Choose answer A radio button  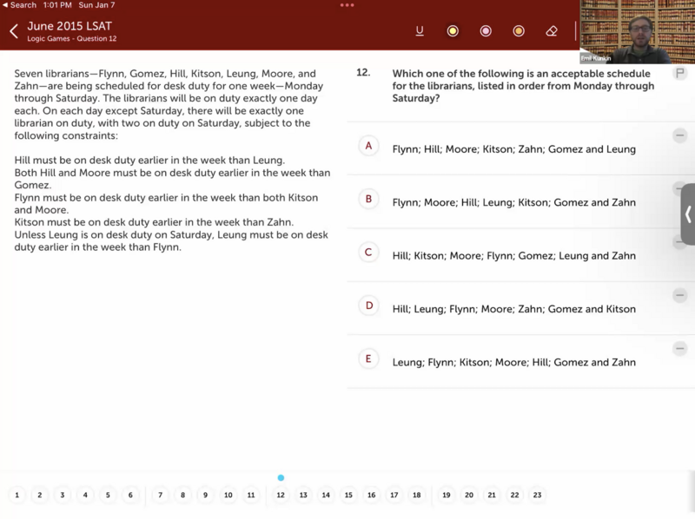(x=368, y=146)
